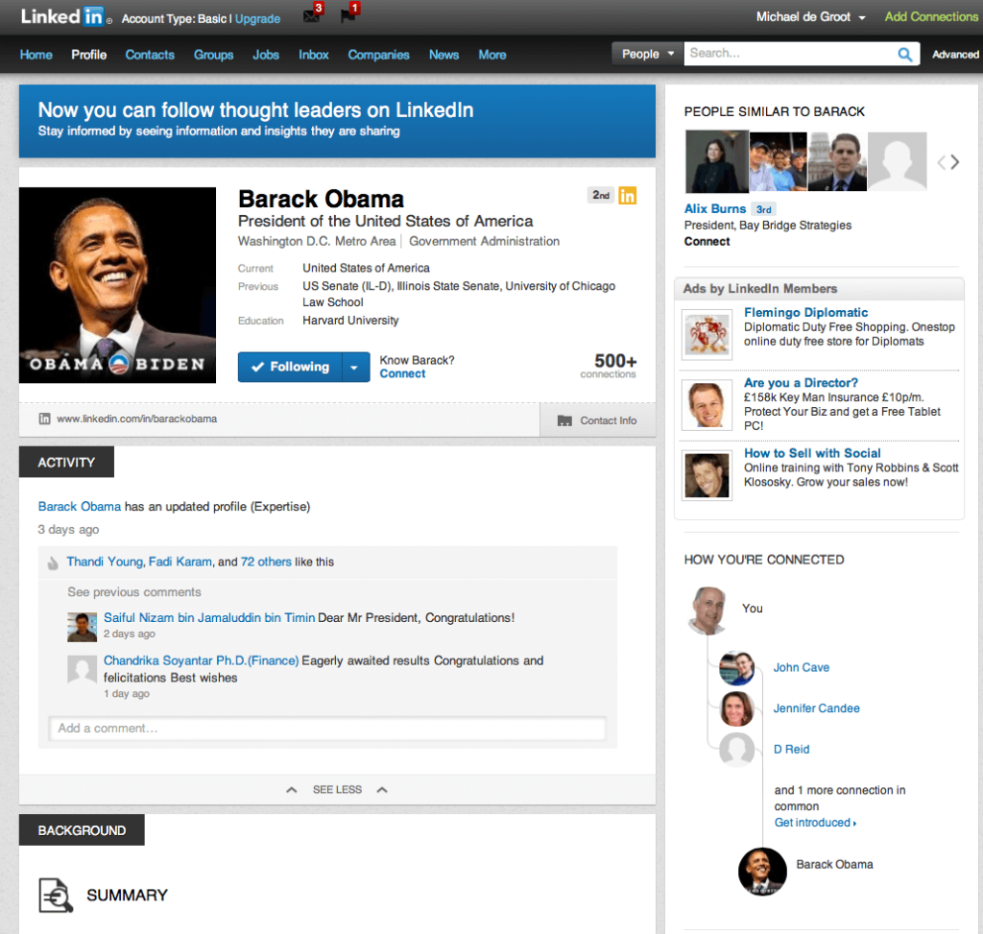
Task: Open Michael de Groot account menu
Action: pyautogui.click(x=810, y=17)
